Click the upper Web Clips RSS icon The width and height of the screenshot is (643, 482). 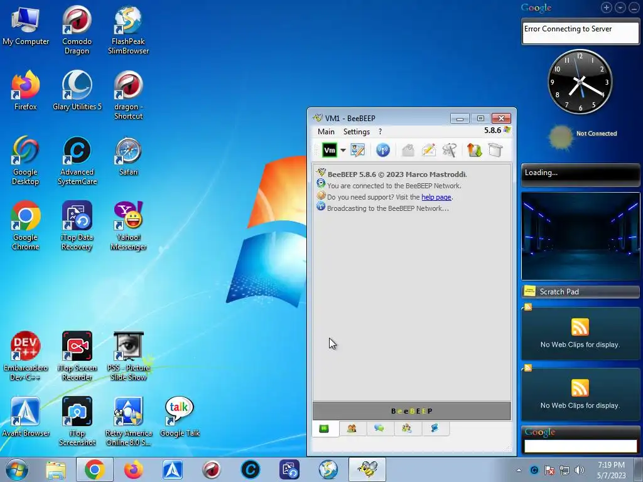(580, 327)
